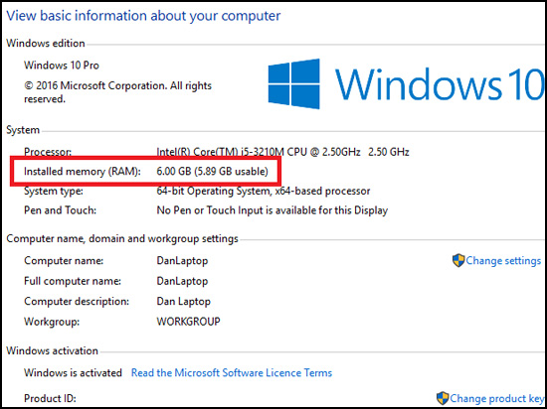Click the 'Windows activation' section header

[x=52, y=350]
